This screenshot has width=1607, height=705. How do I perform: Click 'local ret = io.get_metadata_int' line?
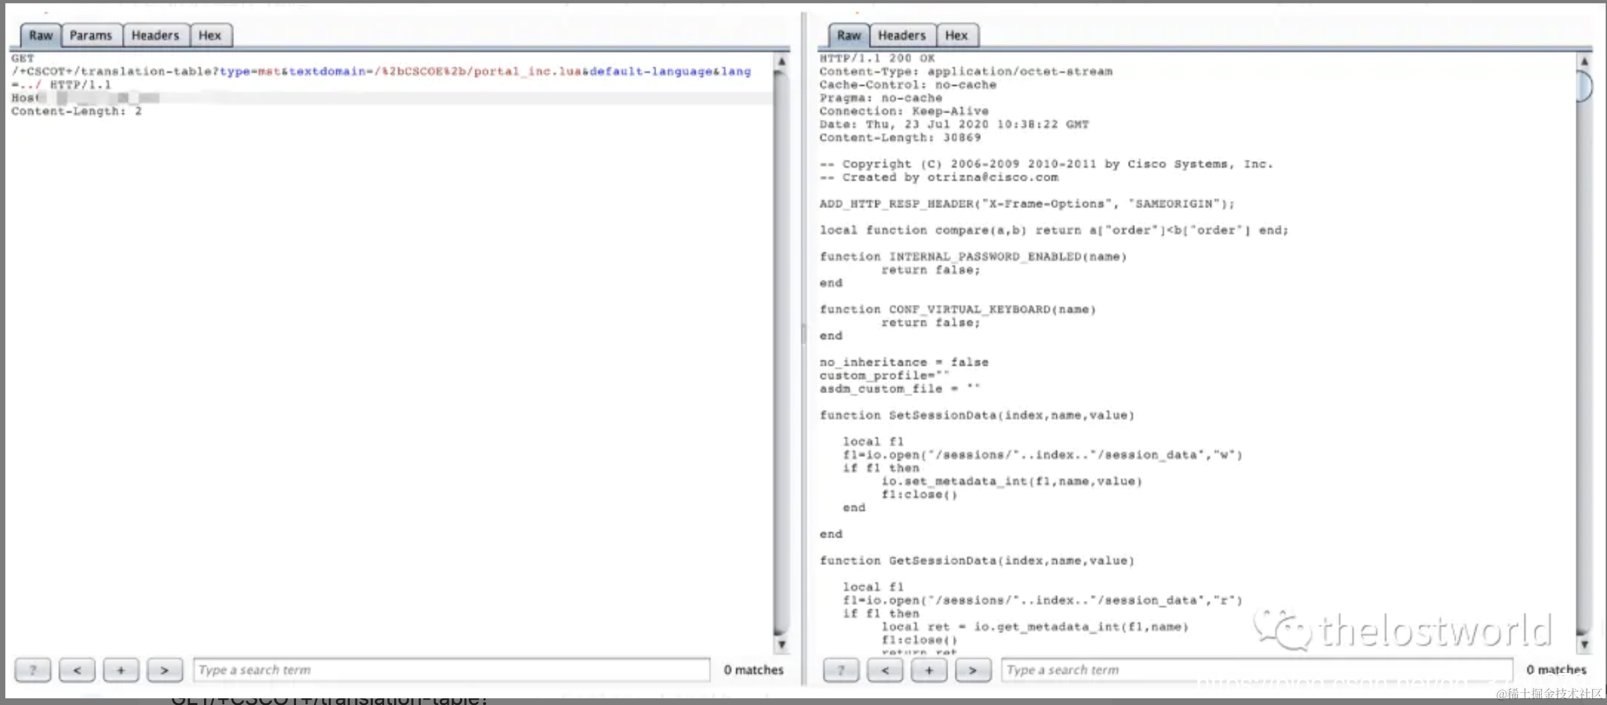(1036, 627)
